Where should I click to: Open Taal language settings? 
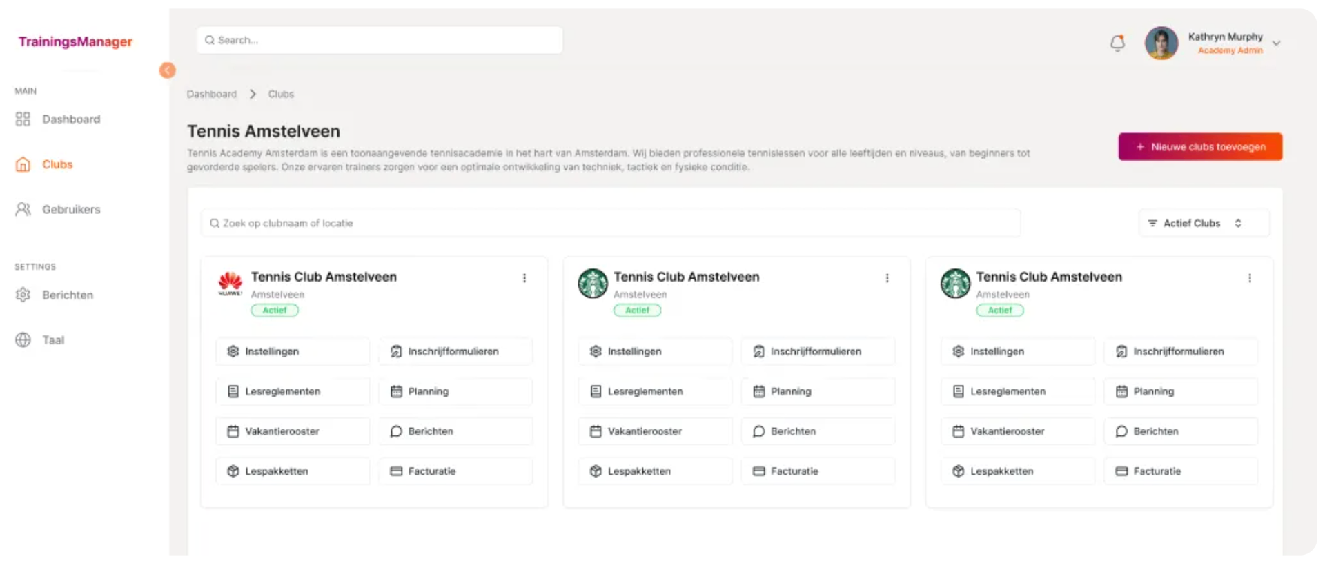click(40, 340)
